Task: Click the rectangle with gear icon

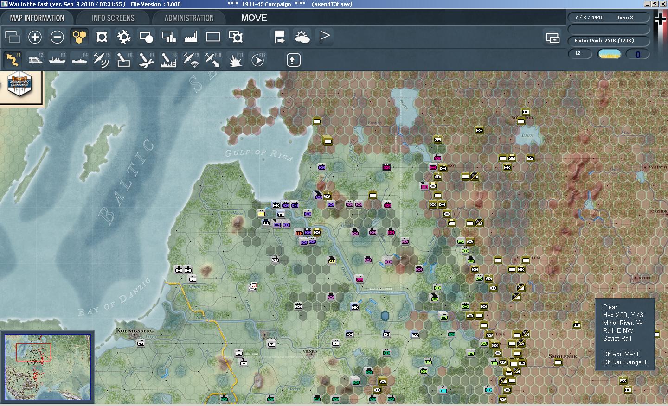Action: 235,37
